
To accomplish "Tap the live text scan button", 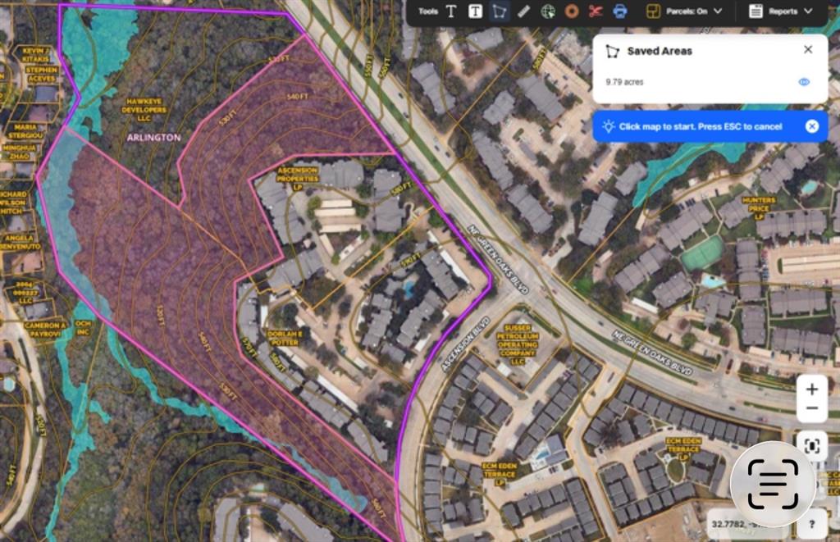I will click(772, 485).
